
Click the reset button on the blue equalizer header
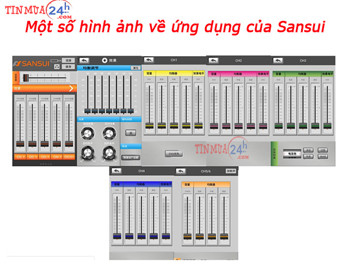(x=136, y=68)
